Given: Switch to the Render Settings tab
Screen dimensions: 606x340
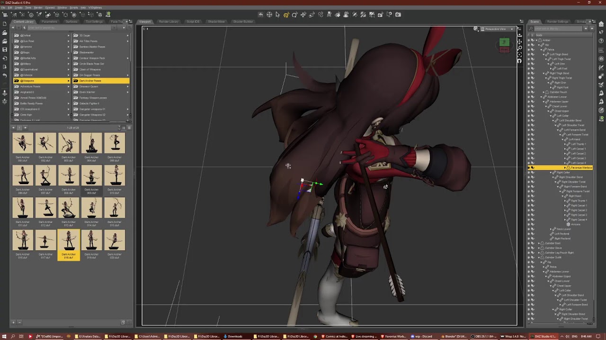Looking at the screenshot, I should (x=558, y=22).
